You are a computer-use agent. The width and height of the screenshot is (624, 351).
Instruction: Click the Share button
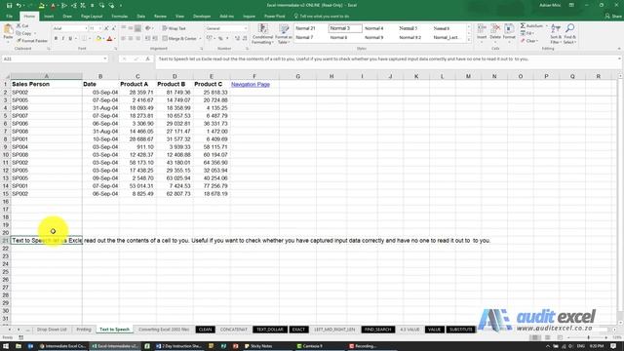click(x=613, y=17)
